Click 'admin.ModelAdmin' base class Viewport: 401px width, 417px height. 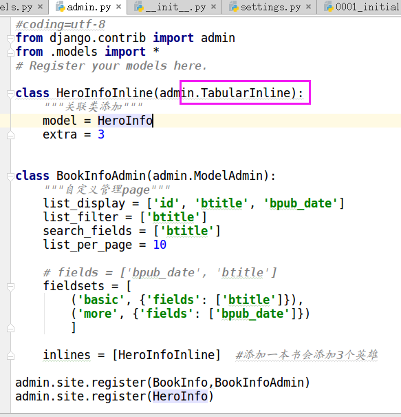click(x=208, y=176)
